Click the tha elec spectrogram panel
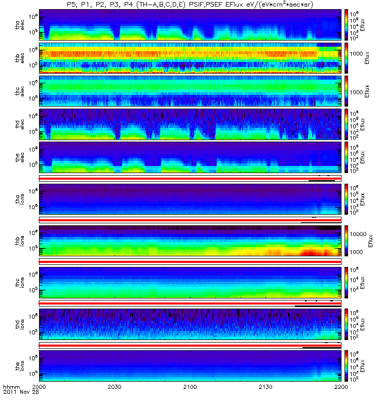The image size is (380, 406). (x=191, y=25)
